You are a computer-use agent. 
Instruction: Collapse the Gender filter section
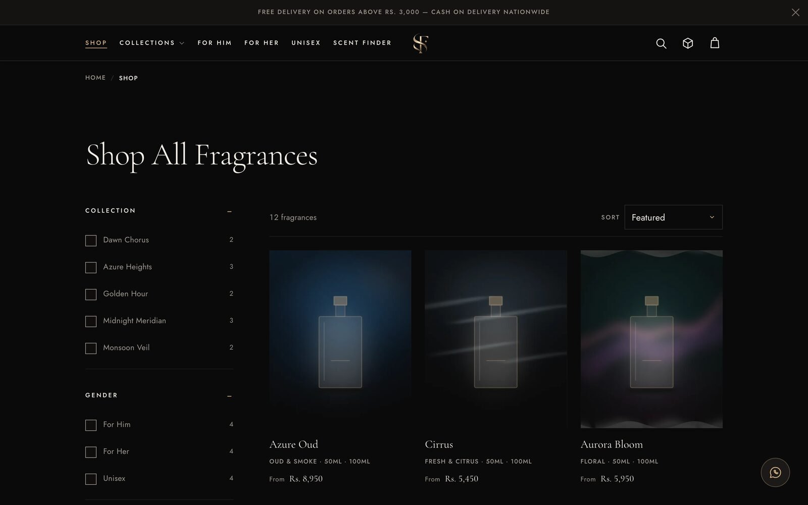229,396
